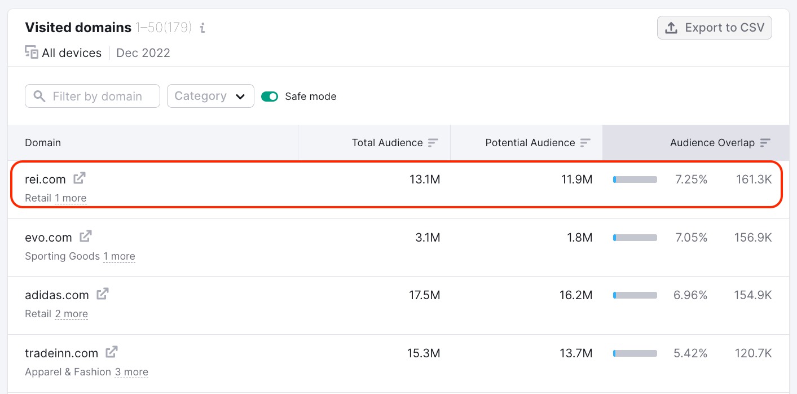Expand rei.com '1 more' categories
The width and height of the screenshot is (797, 394).
(71, 198)
